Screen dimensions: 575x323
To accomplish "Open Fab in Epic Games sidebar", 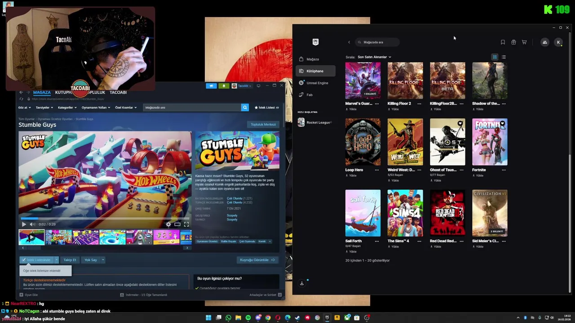I will pyautogui.click(x=315, y=95).
